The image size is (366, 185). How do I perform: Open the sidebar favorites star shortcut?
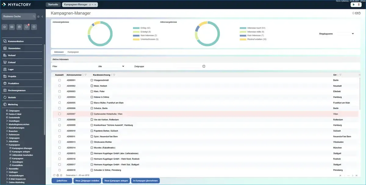coord(5,27)
